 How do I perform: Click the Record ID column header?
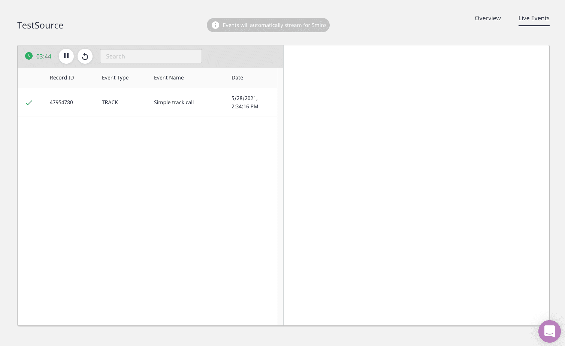coord(62,78)
